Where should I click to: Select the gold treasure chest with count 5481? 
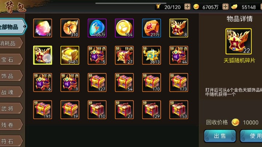click(x=70, y=55)
